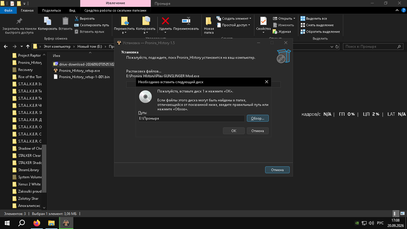The height and width of the screenshot is (229, 407).
Task: Click the РУС language indicator
Action: click(x=380, y=223)
